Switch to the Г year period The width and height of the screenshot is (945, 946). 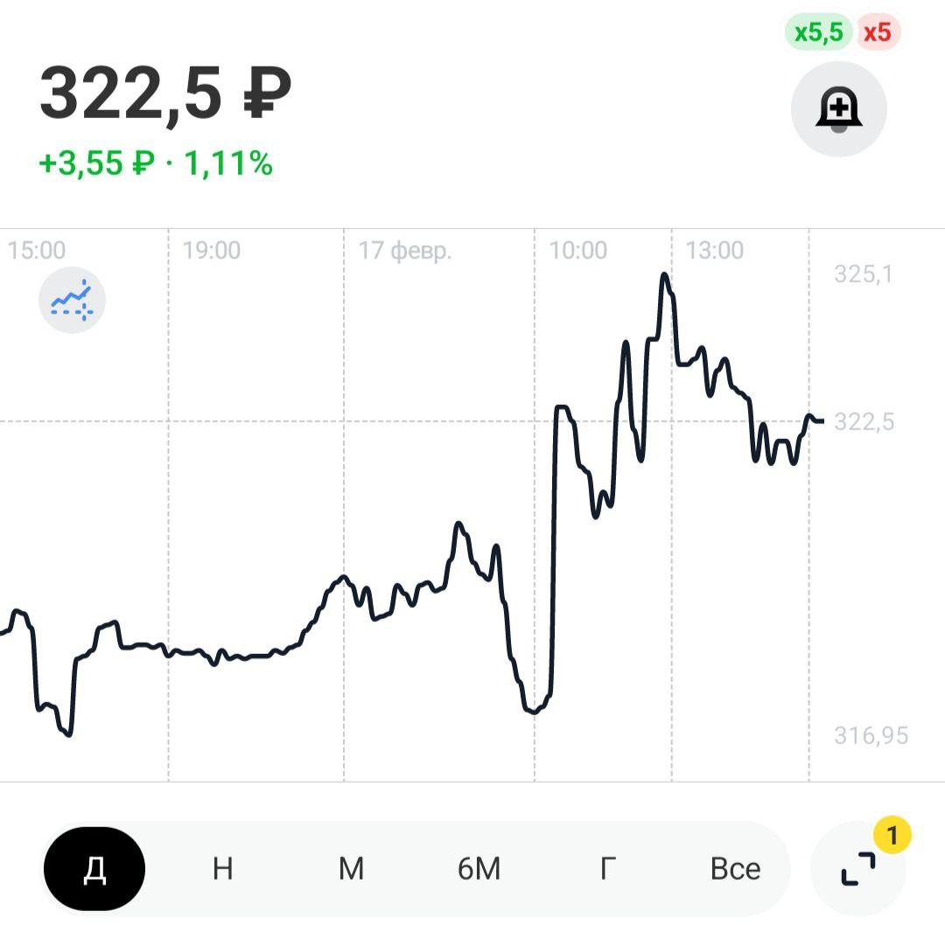(x=607, y=869)
